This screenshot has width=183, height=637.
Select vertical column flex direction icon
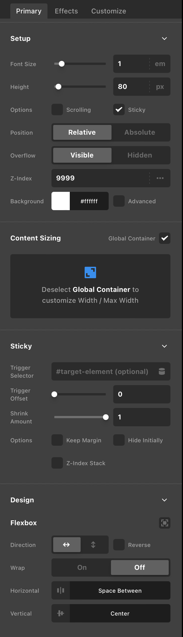click(x=93, y=545)
